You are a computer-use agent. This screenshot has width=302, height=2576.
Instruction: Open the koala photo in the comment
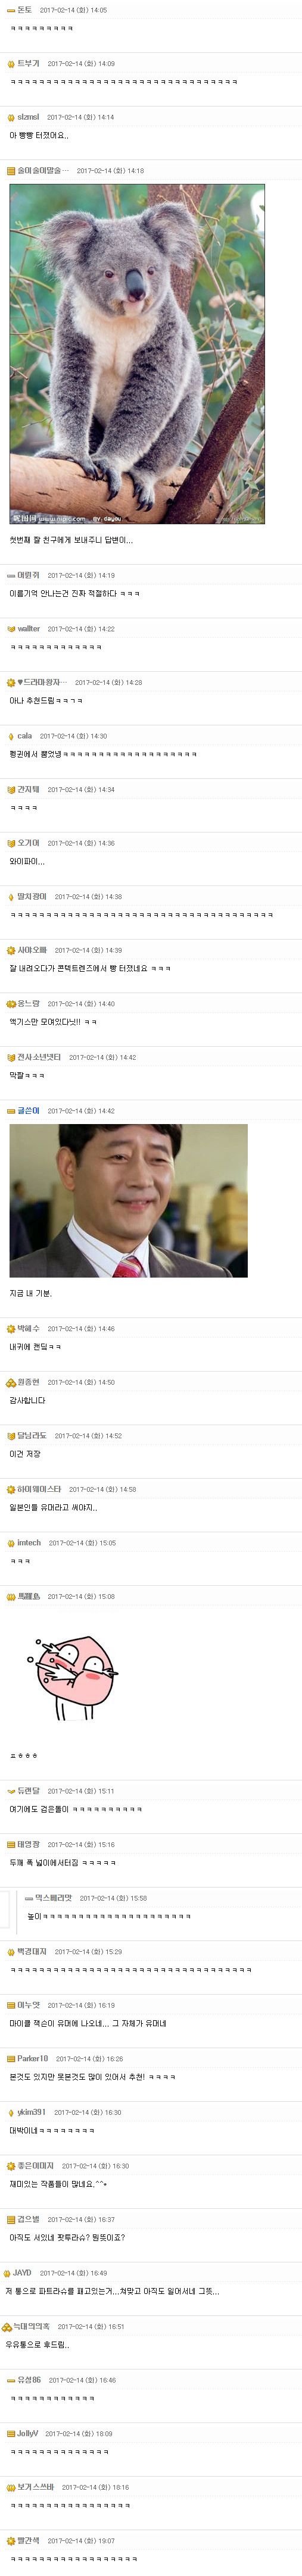click(x=137, y=354)
